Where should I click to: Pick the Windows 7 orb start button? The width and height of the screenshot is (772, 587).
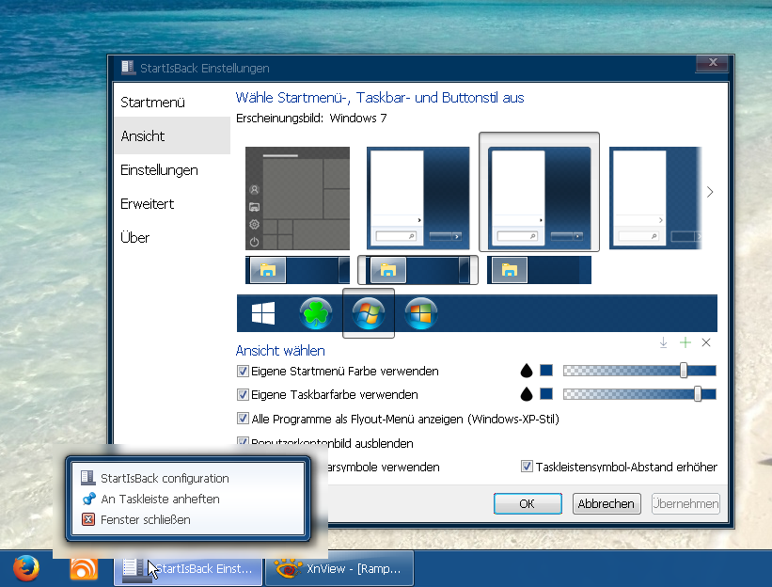369,313
